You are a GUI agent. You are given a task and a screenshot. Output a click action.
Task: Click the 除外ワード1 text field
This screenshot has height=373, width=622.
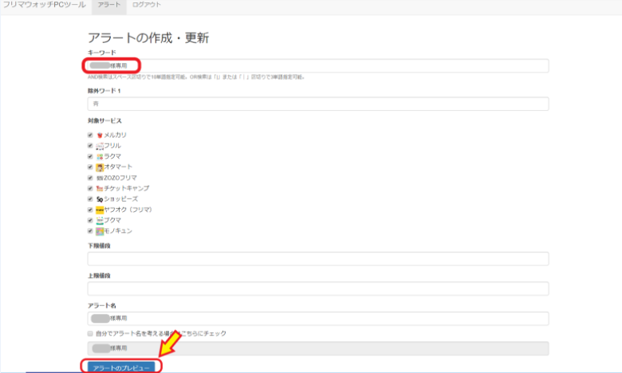coord(317,104)
